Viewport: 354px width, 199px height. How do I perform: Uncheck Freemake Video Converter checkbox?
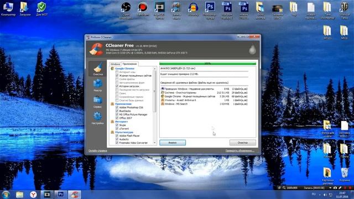(x=117, y=143)
